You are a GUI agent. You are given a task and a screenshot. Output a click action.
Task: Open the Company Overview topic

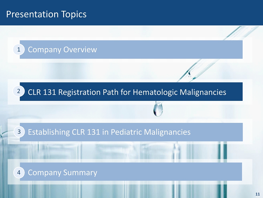click(63, 50)
